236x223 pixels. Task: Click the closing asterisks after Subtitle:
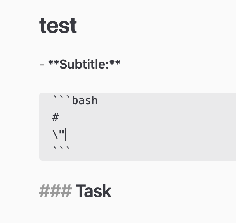(x=114, y=63)
